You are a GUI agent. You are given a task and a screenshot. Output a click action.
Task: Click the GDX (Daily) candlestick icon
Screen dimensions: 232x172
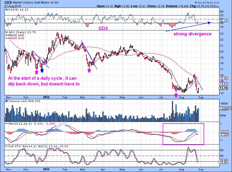[6, 32]
